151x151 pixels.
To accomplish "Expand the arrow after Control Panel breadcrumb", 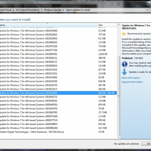I will pyautogui.click(x=14, y=10).
